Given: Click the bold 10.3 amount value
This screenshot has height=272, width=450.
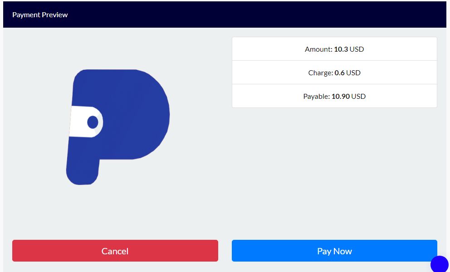Looking at the screenshot, I should click(341, 49).
